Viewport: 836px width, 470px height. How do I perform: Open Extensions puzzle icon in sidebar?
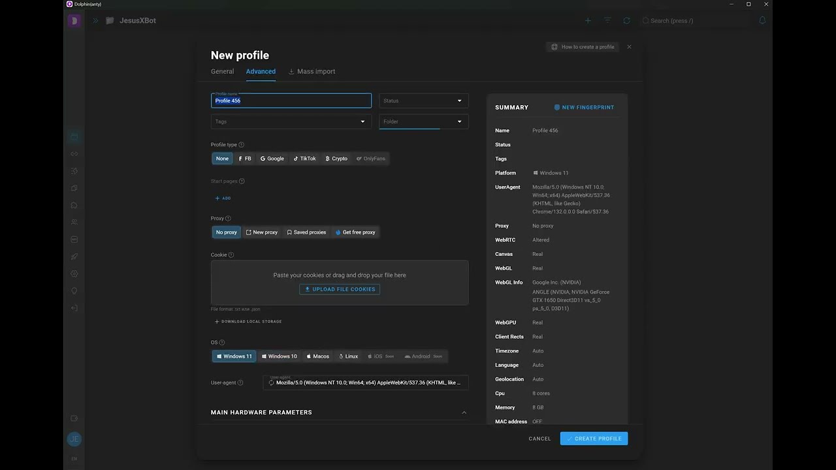click(x=74, y=205)
